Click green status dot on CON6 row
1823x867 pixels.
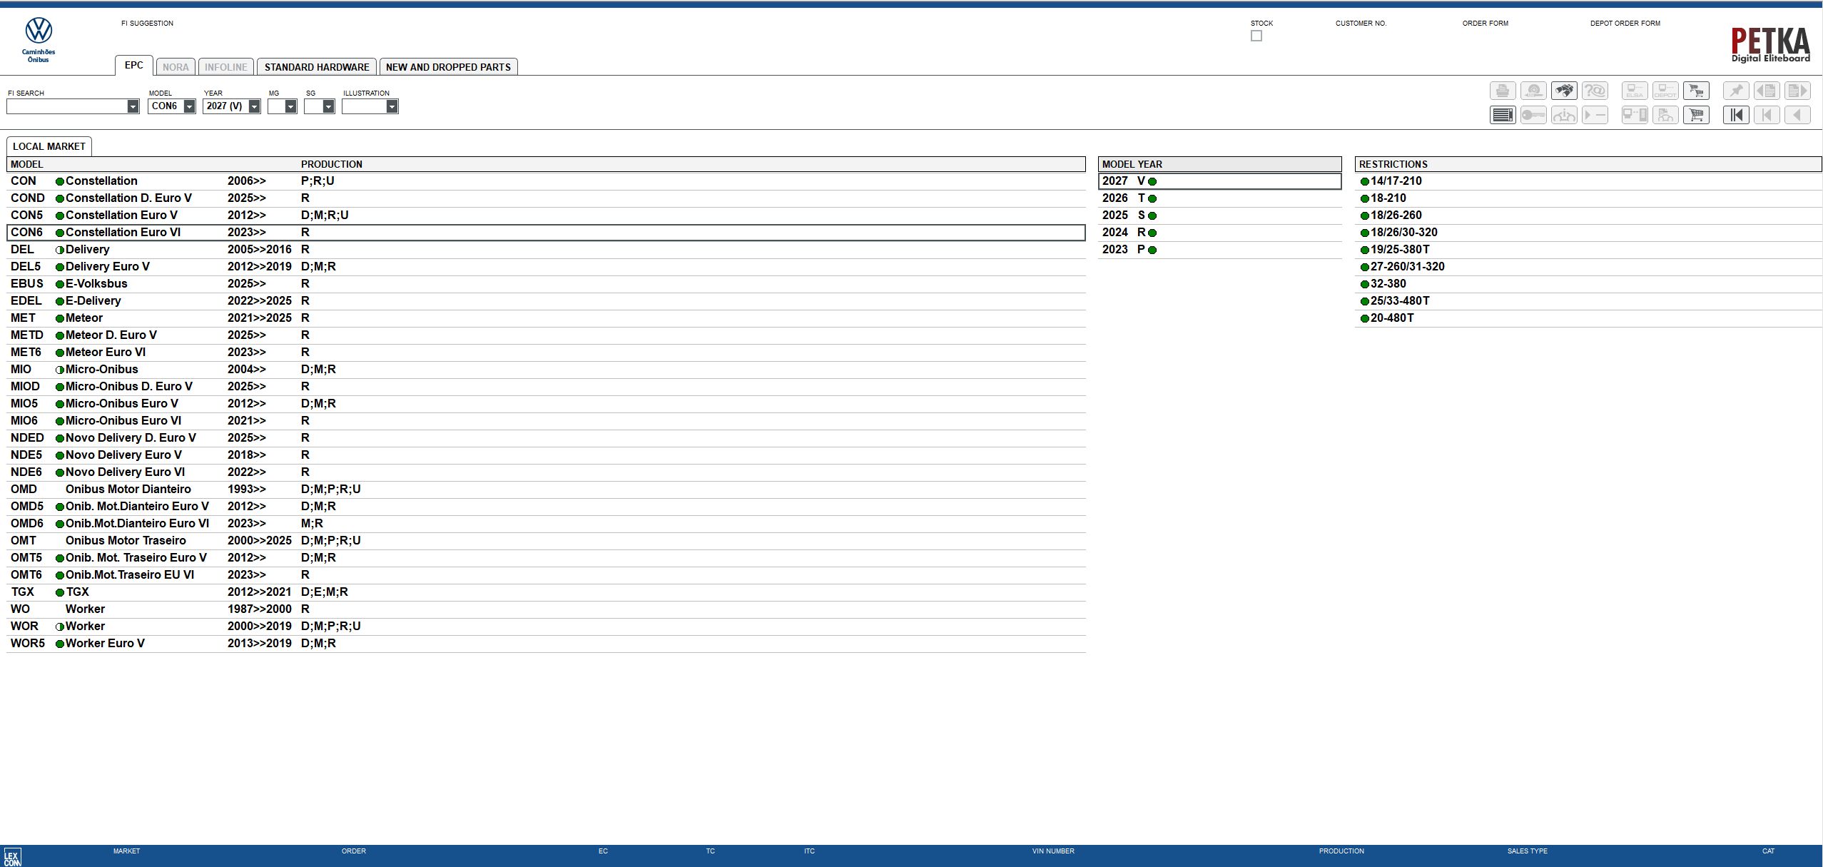coord(60,233)
